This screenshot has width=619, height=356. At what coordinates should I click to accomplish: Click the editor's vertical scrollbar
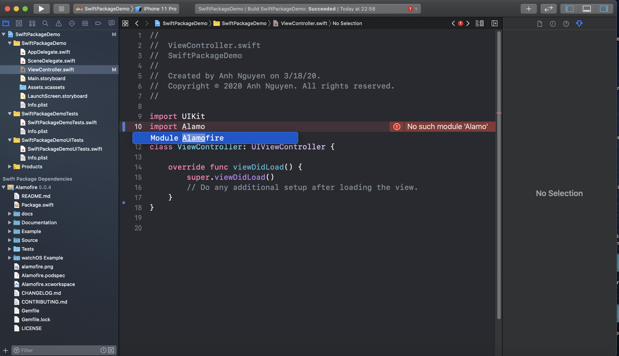click(499, 176)
